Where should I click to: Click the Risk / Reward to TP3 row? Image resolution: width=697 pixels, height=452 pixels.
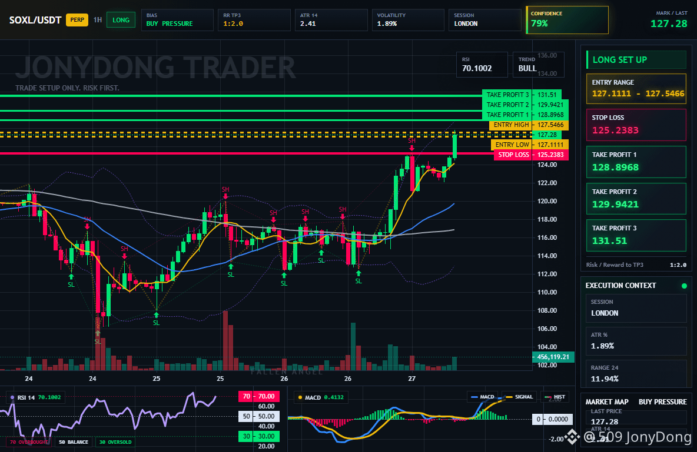(636, 265)
